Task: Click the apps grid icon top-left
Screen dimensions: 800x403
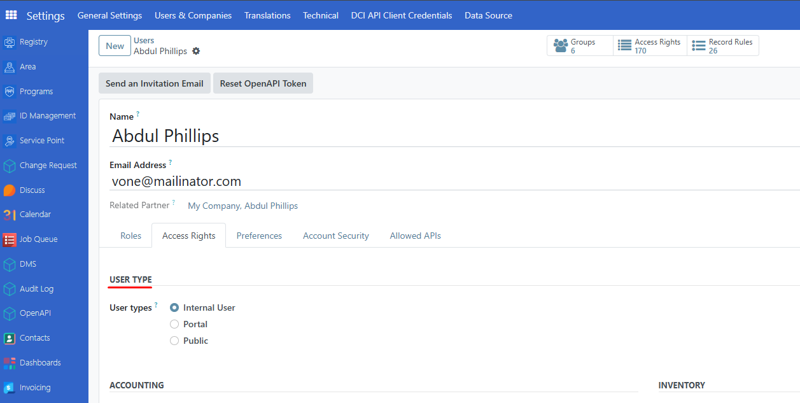Action: click(10, 15)
